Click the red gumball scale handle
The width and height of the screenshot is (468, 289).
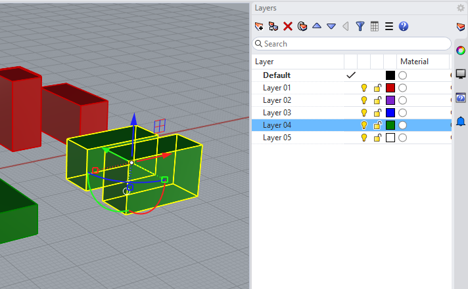(95, 170)
